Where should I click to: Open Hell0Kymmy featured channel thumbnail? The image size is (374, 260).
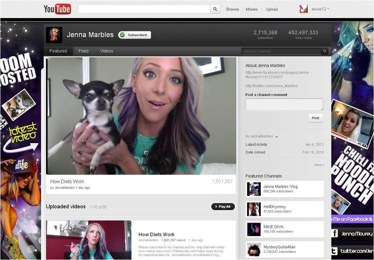pyautogui.click(x=254, y=209)
